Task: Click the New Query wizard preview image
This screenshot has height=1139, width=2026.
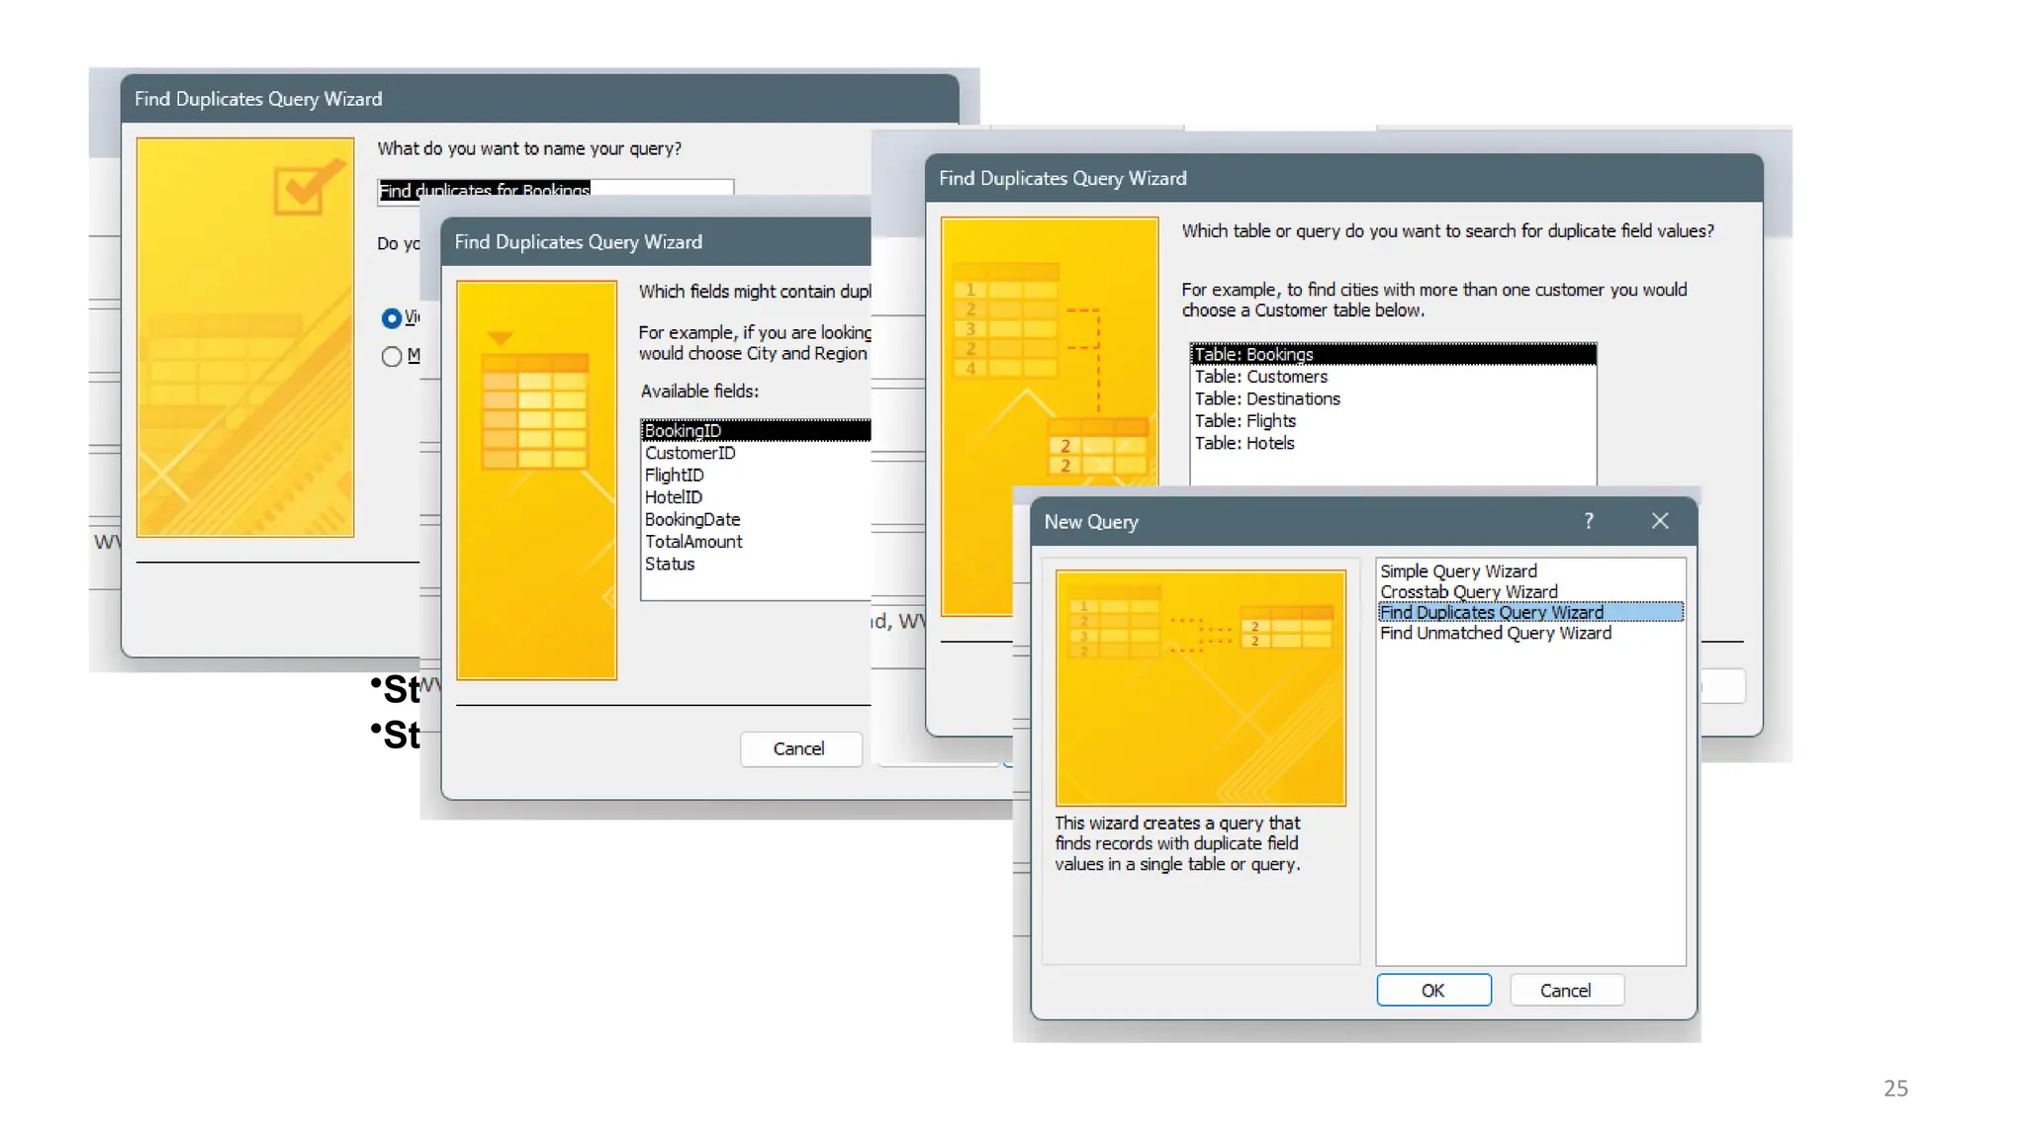Action: click(x=1200, y=687)
